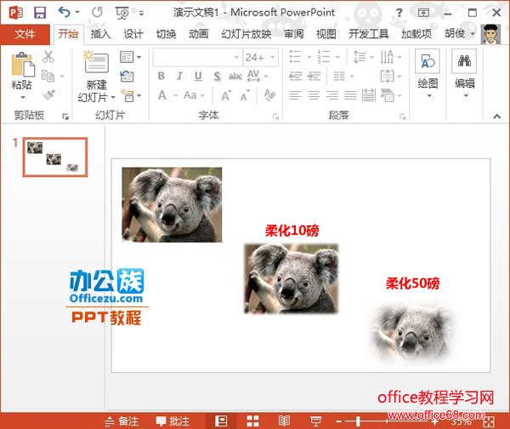
Task: Justify the paragraph text
Action: coord(350,95)
